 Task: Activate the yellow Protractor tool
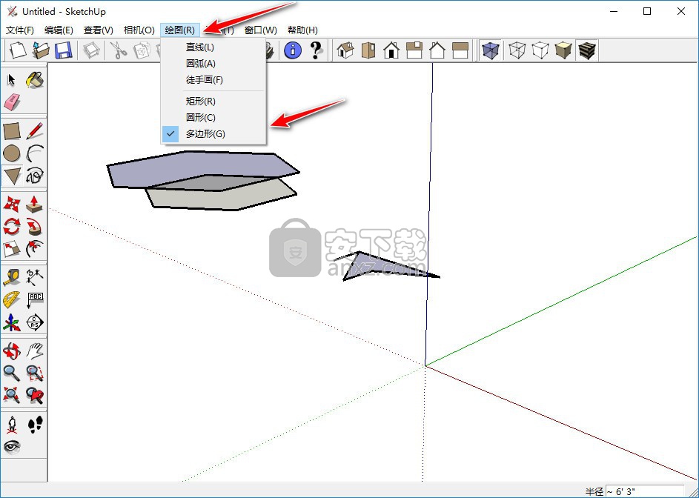point(12,299)
